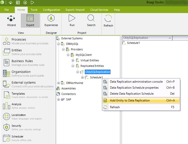Screen dimensions: 188x144
Task: Collapse the CMySQLReplication node
Action: (x=78, y=72)
